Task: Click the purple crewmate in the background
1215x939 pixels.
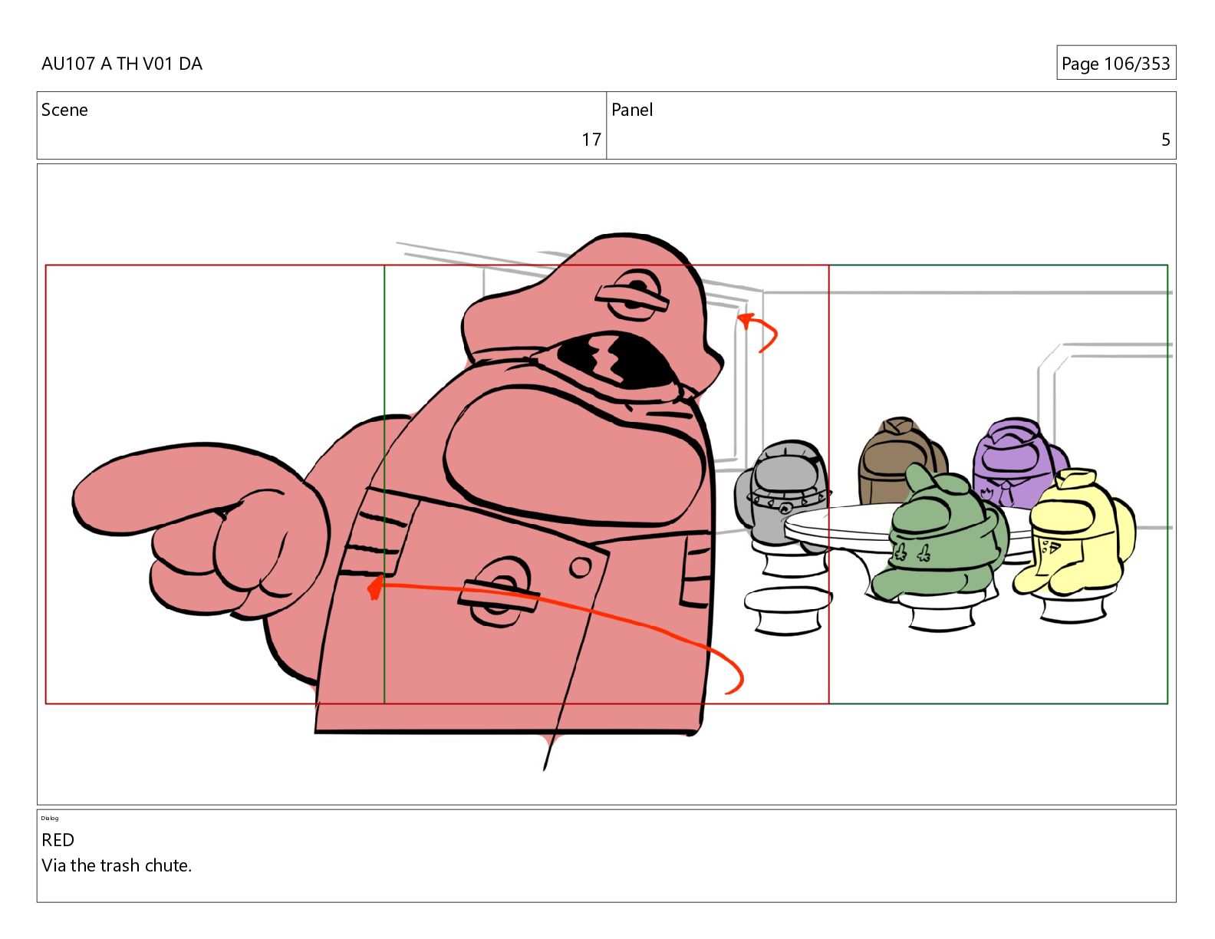Action: click(x=1016, y=462)
